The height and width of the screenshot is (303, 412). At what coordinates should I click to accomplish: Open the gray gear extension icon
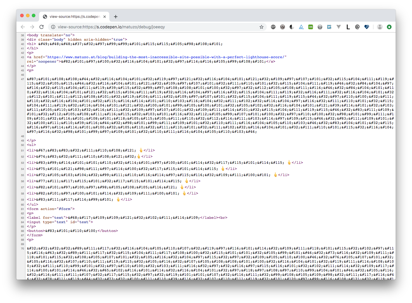pyautogui.click(x=320, y=27)
